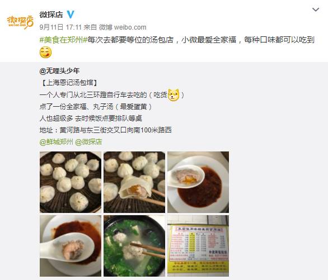
Task: Open the 微探店 username link
Action: coord(51,15)
